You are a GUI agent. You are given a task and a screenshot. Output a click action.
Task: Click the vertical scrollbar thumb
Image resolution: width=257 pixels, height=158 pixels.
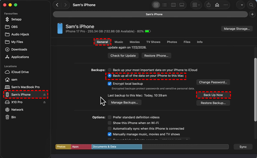click(255, 90)
